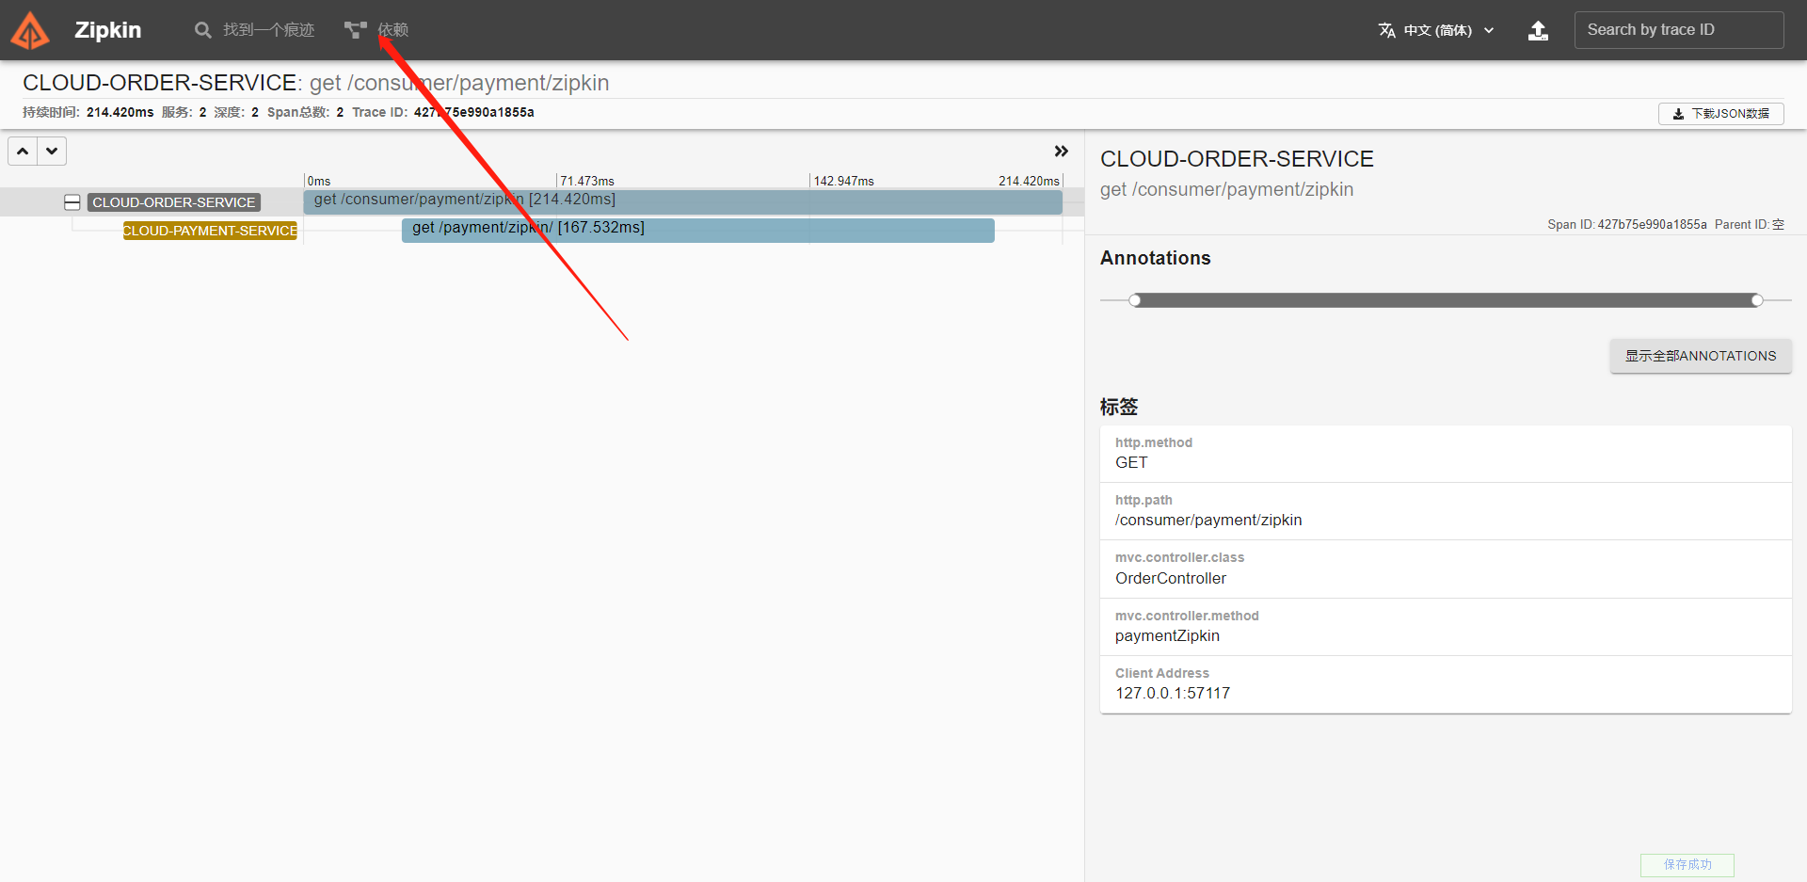Expand spans with the down chevron

(52, 151)
